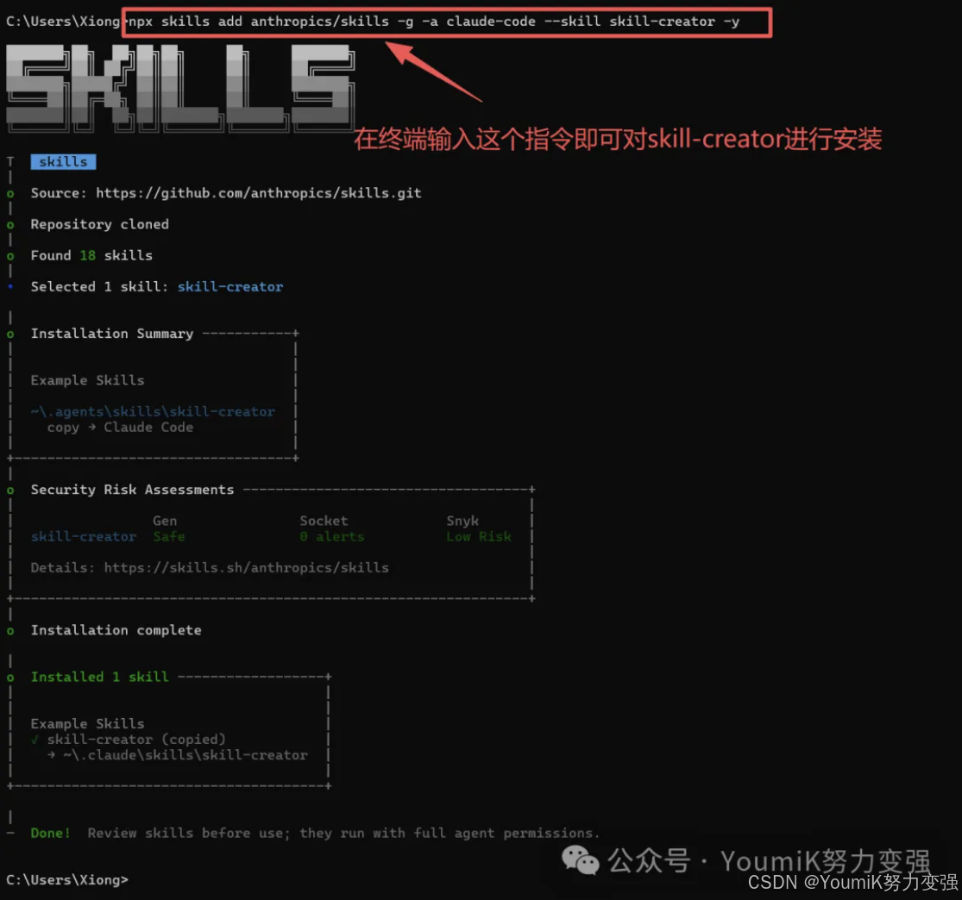
Task: Click the '~\.agents\skills\skill-creator' path
Action: pos(153,411)
